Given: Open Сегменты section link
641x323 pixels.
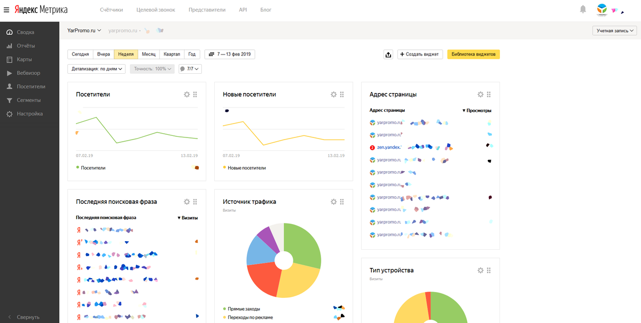Looking at the screenshot, I should coord(29,100).
